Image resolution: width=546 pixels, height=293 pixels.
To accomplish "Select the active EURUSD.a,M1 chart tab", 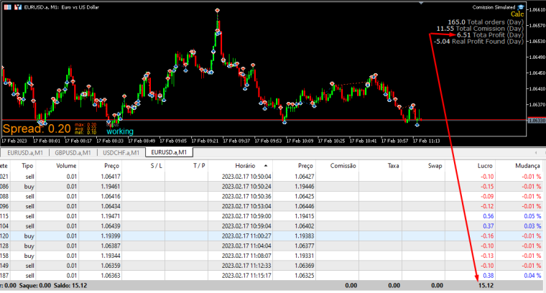I will tap(169, 152).
